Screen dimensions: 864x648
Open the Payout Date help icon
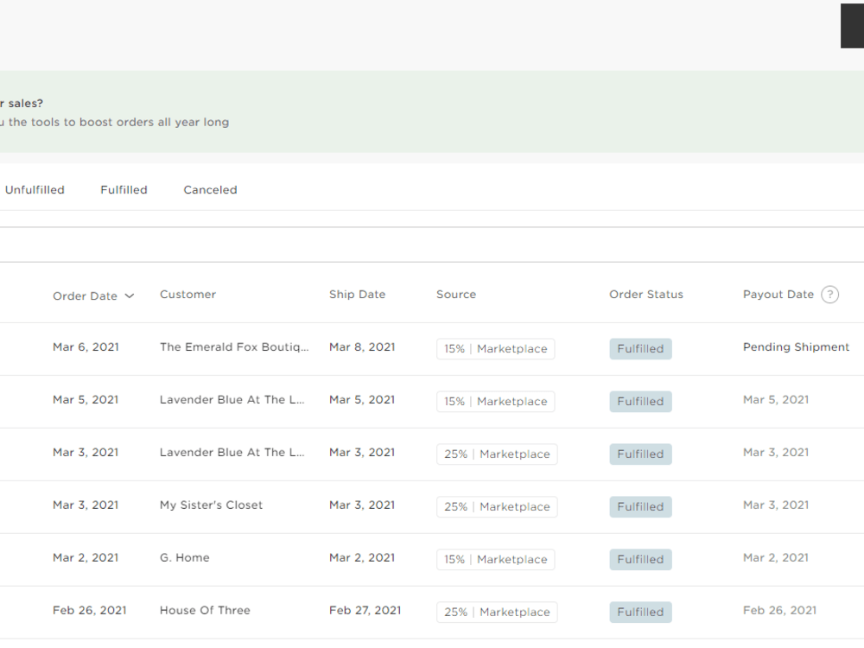click(829, 295)
